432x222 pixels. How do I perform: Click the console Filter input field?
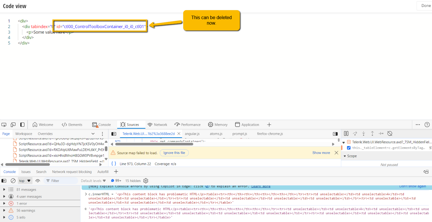[x=61, y=181]
